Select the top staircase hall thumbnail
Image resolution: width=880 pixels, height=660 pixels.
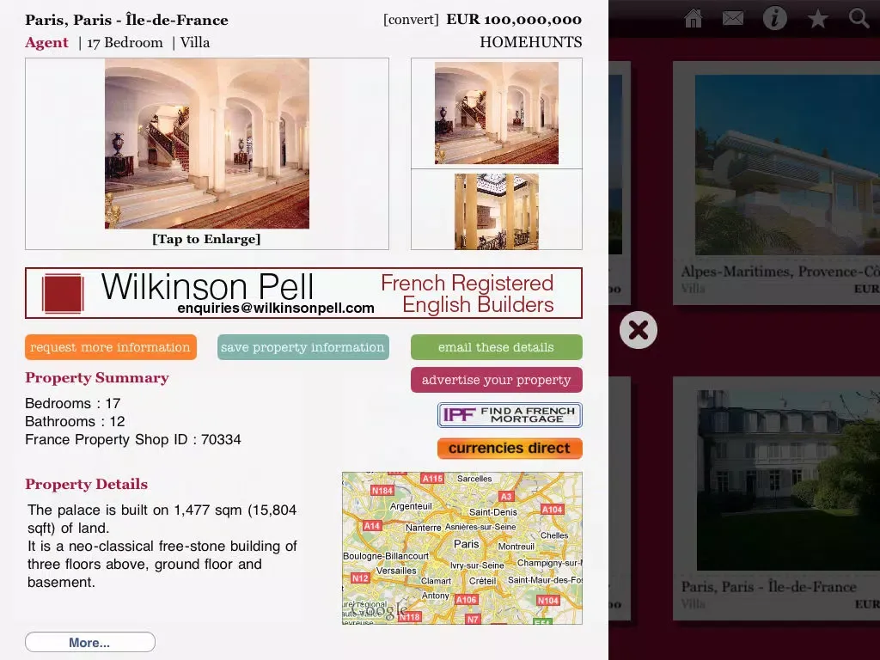point(496,113)
